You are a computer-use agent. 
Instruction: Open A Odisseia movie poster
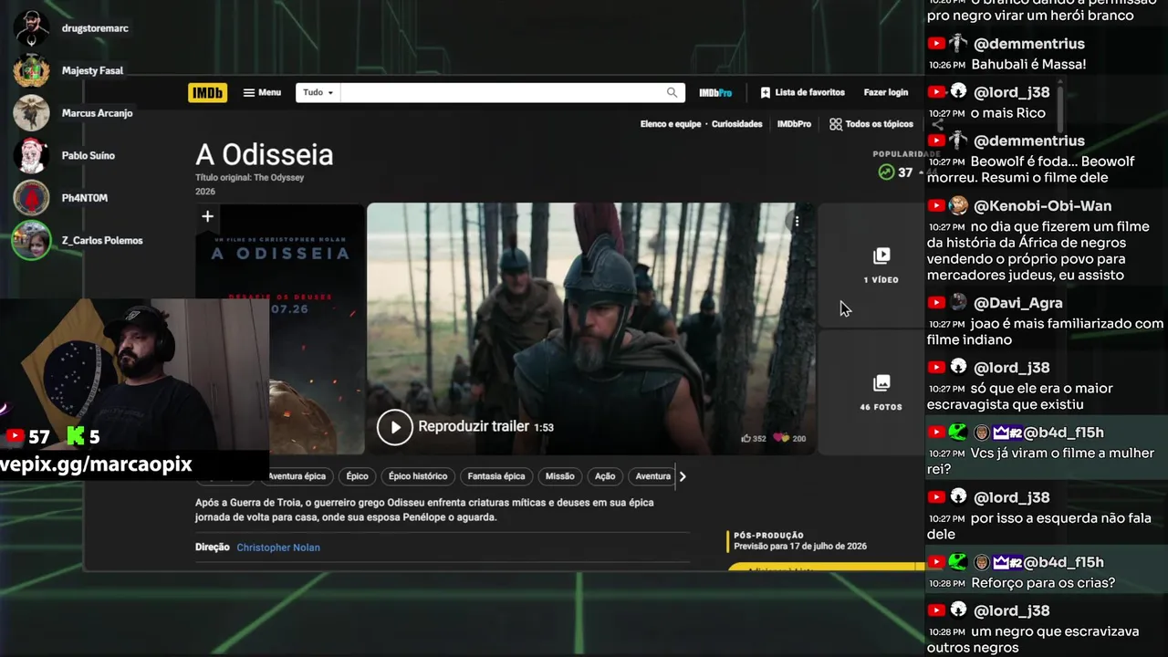click(280, 328)
